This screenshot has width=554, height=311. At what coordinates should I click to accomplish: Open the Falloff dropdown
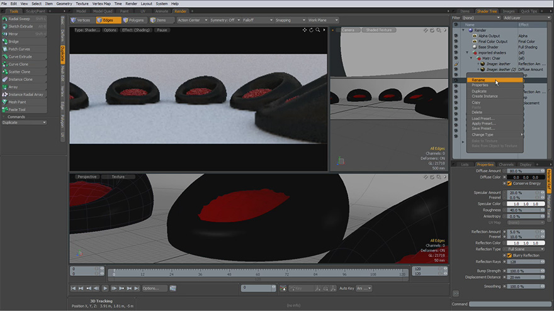pos(257,20)
